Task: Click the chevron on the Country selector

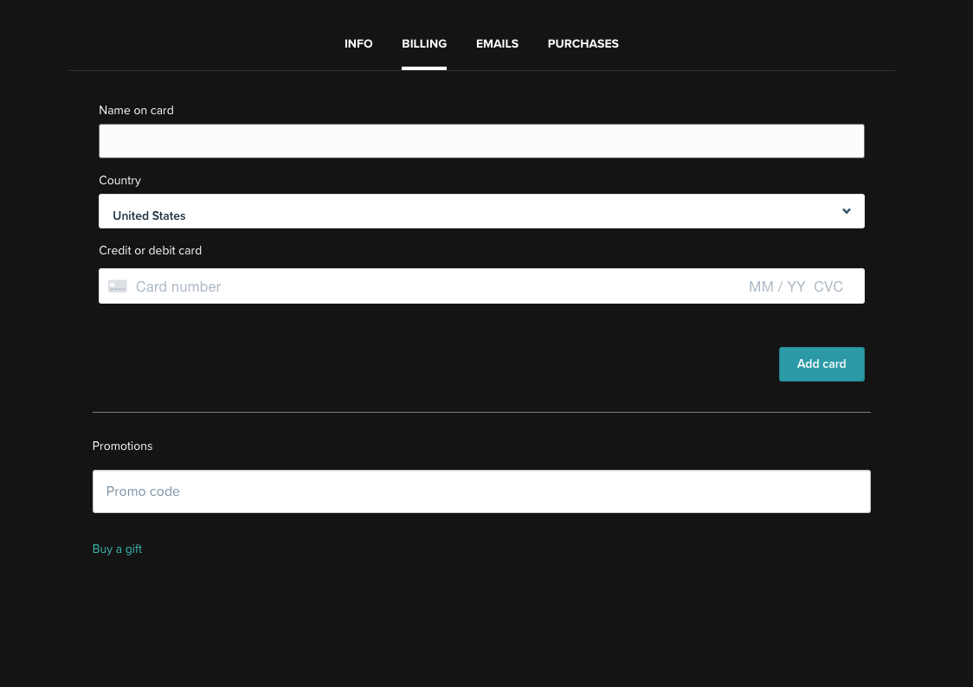Action: point(846,210)
